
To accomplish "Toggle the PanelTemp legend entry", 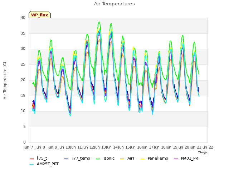I will click(x=154, y=158).
